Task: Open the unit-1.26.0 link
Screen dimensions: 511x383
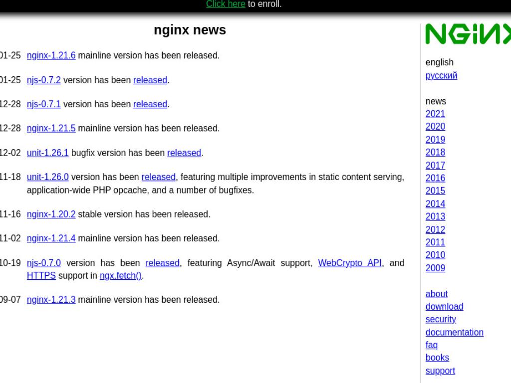Action: pos(47,177)
